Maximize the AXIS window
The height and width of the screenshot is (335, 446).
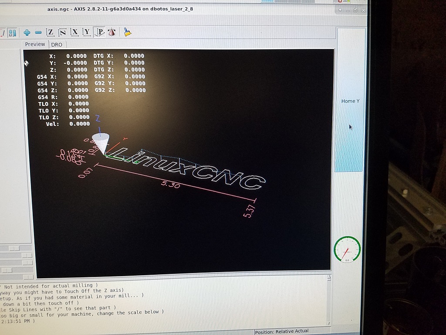(x=355, y=10)
